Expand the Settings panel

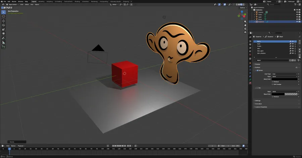[x=258, y=101]
